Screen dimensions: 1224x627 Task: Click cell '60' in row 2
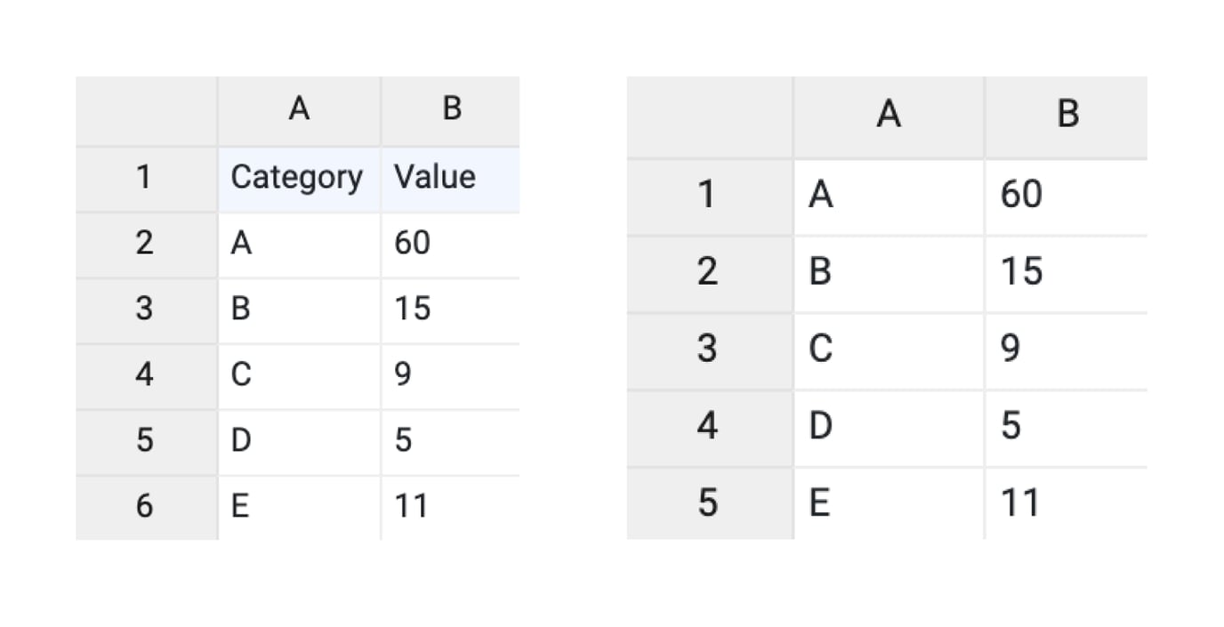[x=448, y=243]
